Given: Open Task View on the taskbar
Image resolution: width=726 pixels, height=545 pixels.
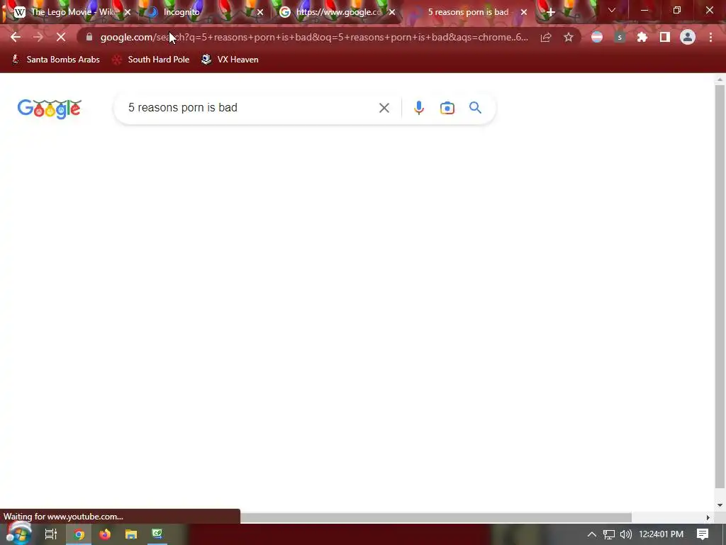Looking at the screenshot, I should tap(51, 534).
